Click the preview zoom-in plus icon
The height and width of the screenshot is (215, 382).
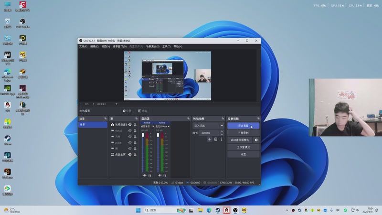coord(93,104)
